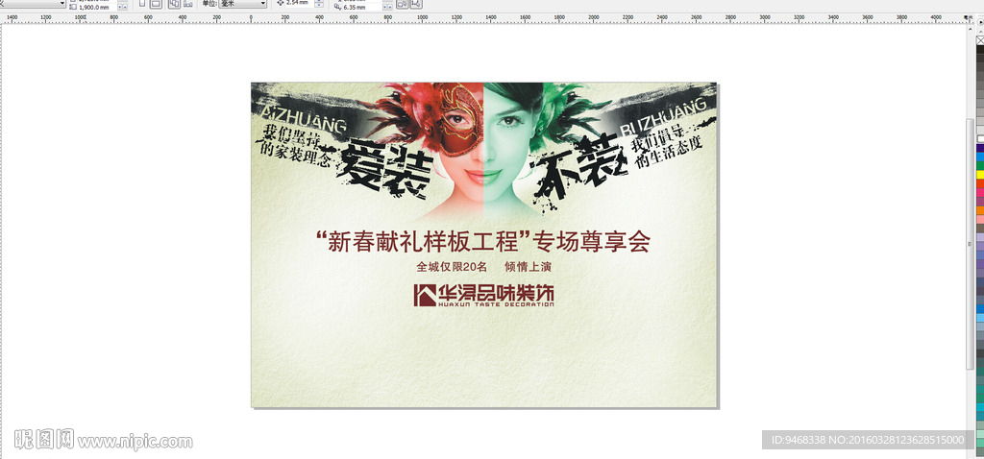Select portrait page orientation icon

tap(142, 3)
